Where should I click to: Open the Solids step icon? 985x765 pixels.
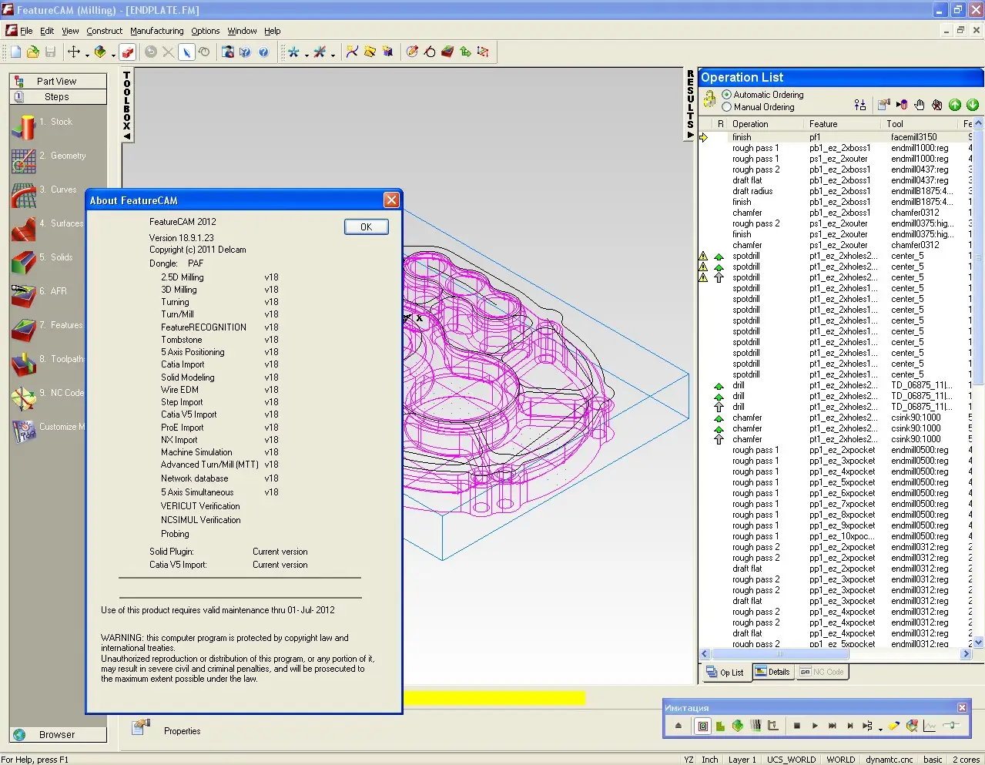[x=23, y=263]
